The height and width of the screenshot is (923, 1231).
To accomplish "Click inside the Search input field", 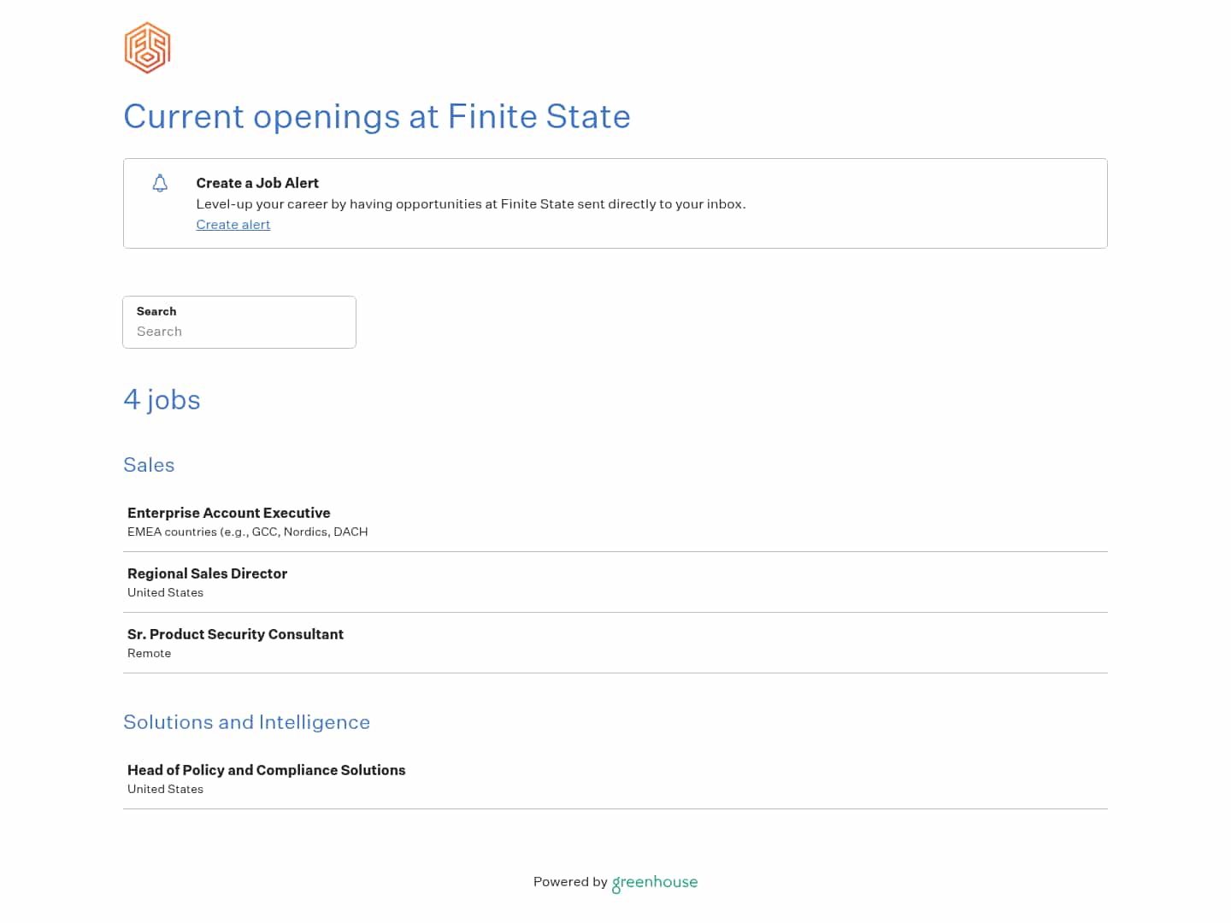I will coord(239,332).
